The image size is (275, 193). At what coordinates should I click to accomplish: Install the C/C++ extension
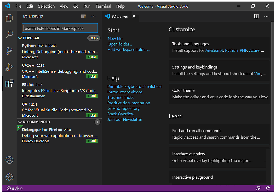point(92,77)
